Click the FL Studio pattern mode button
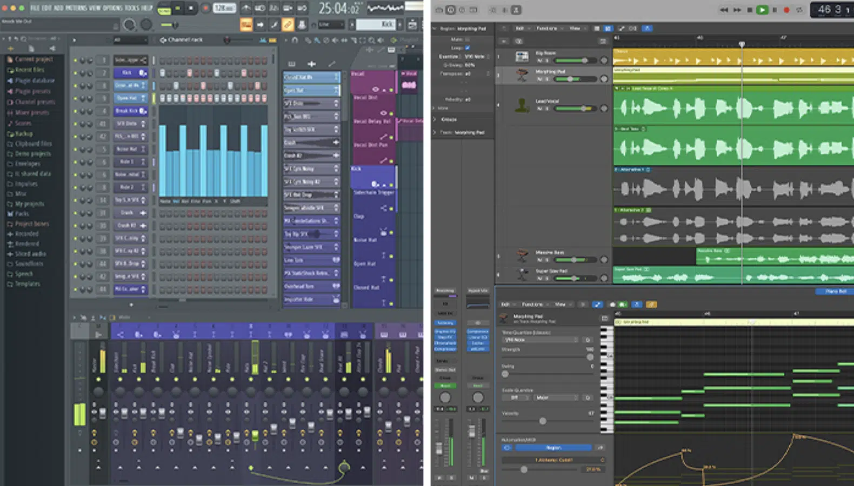Screen dimensions: 854x486 (x=164, y=9)
